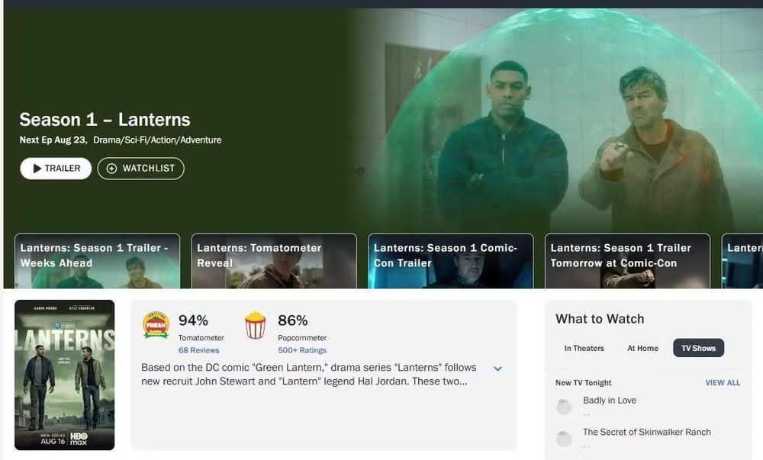This screenshot has width=763, height=460.
Task: Click the 86% Popcornmeter score
Action: pyautogui.click(x=292, y=320)
